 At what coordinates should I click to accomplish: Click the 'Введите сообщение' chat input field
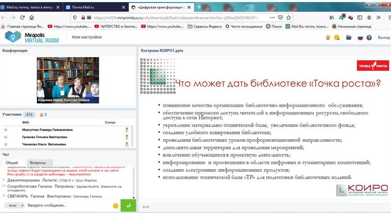click(66, 206)
